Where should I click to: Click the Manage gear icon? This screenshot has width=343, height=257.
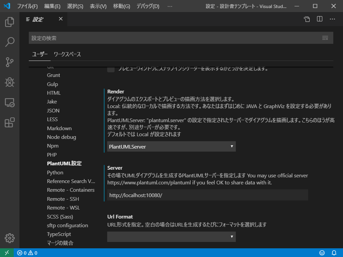10,238
